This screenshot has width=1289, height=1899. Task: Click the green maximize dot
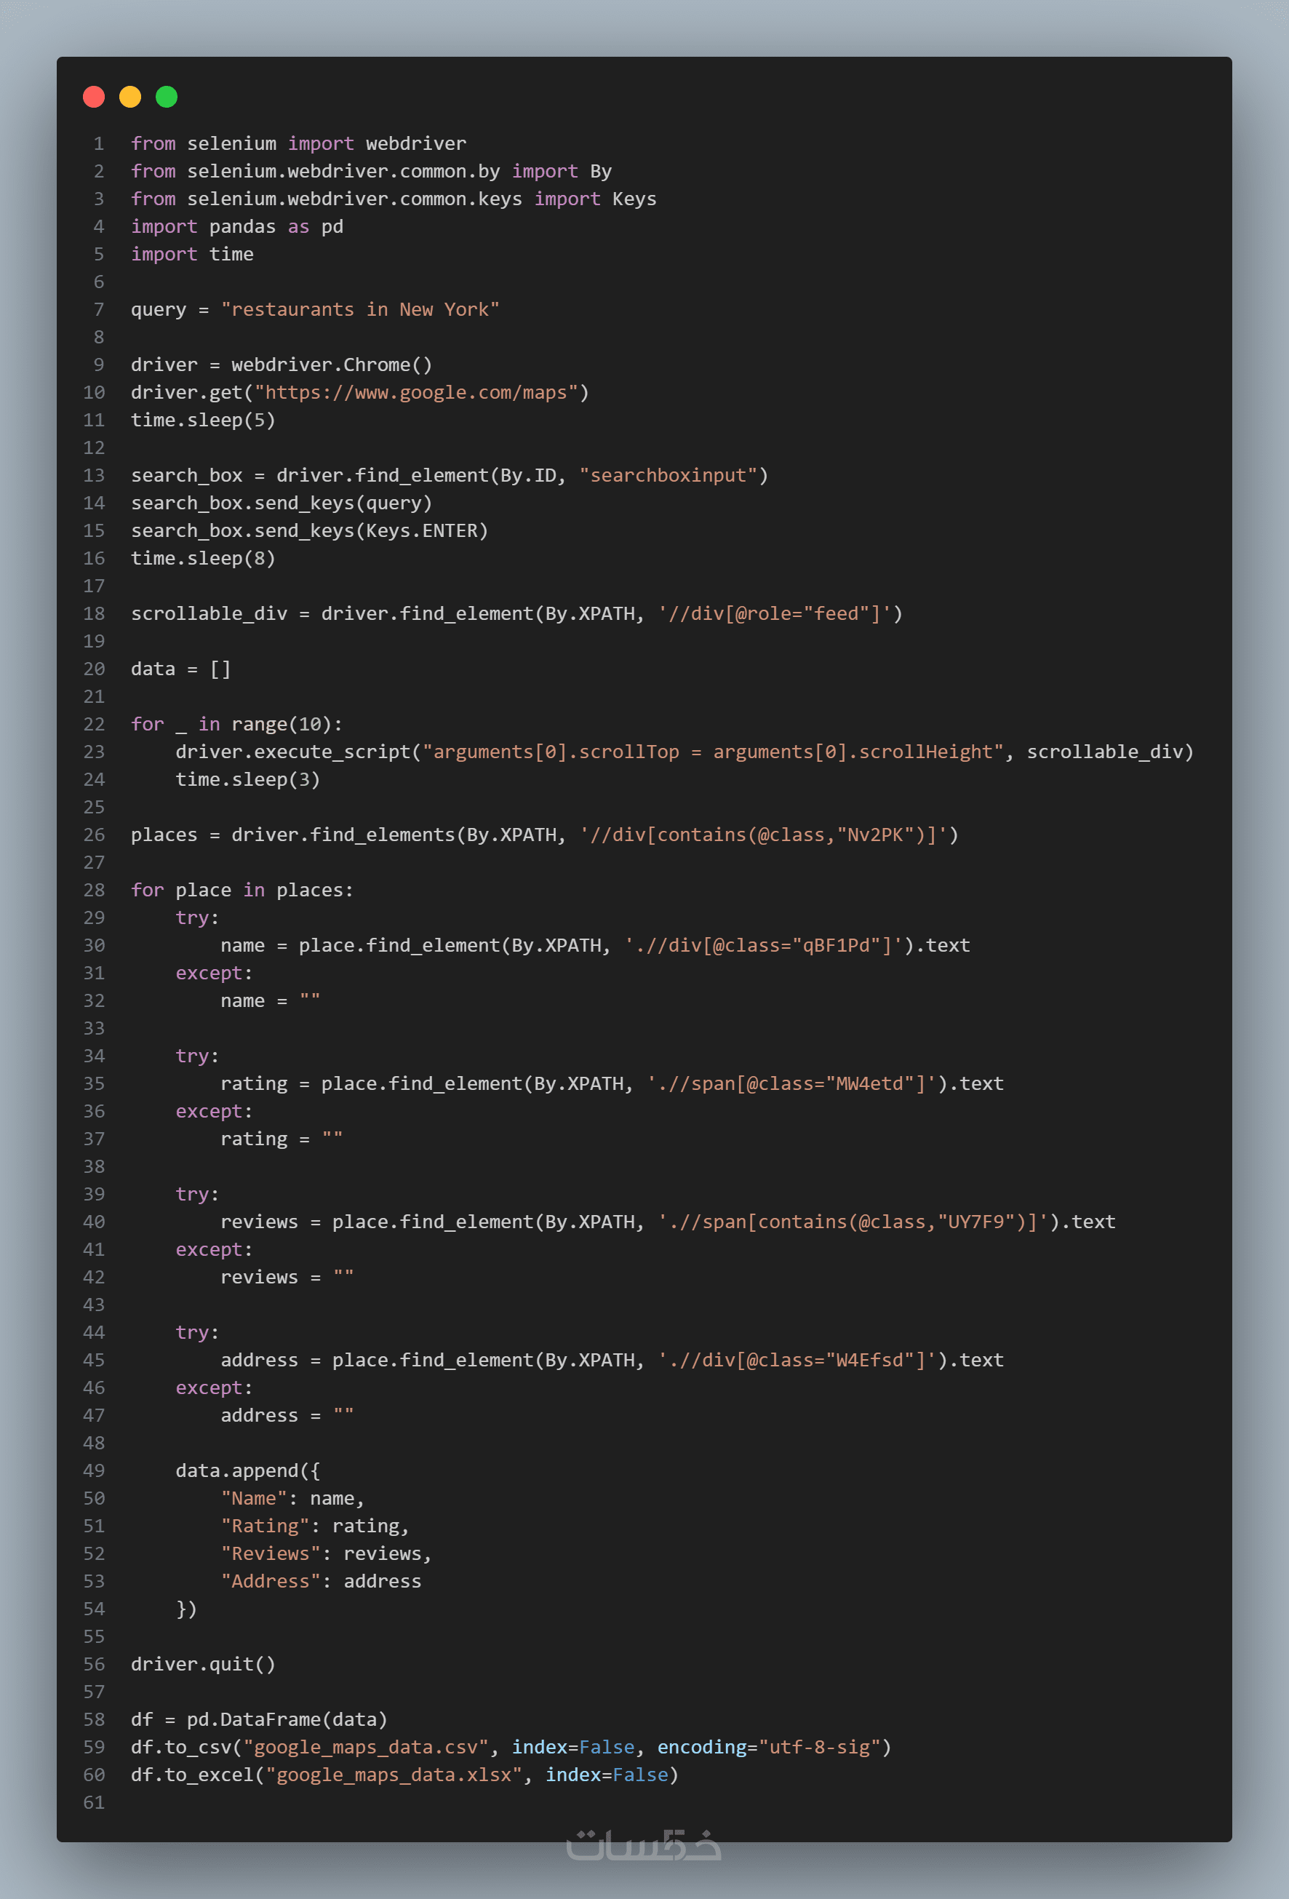pyautogui.click(x=167, y=97)
